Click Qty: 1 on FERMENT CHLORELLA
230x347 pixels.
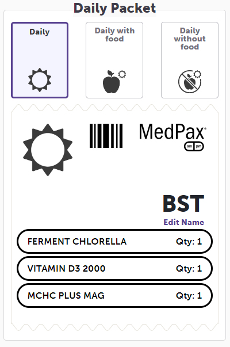click(x=189, y=242)
